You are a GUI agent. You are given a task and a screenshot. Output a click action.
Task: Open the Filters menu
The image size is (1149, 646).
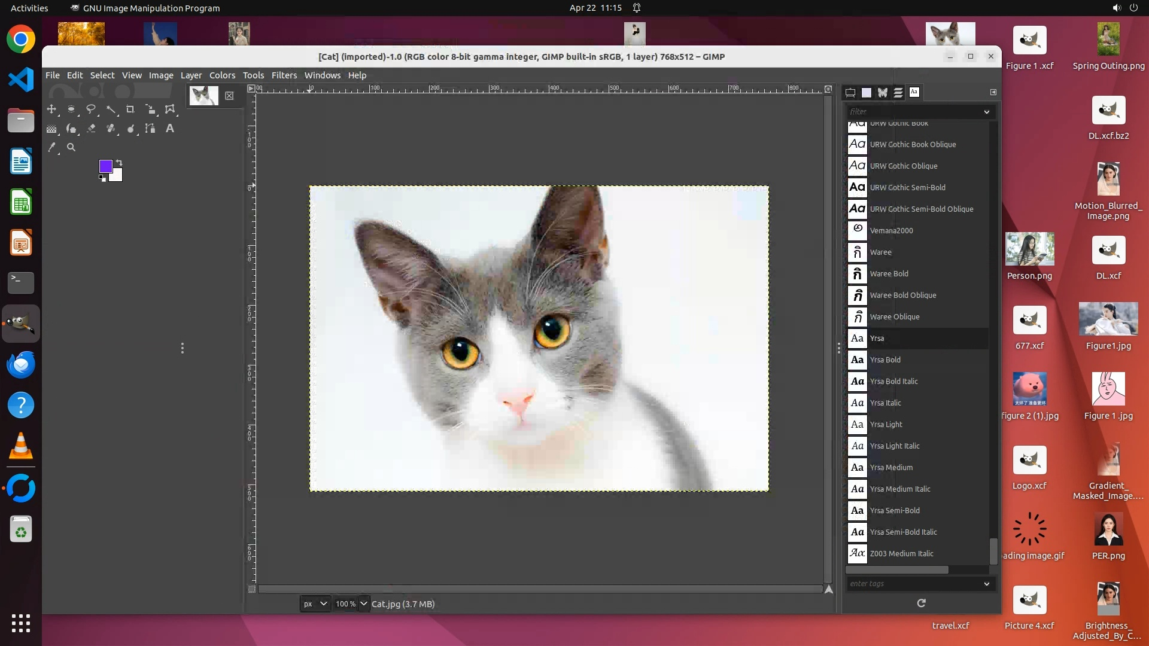[x=284, y=75]
